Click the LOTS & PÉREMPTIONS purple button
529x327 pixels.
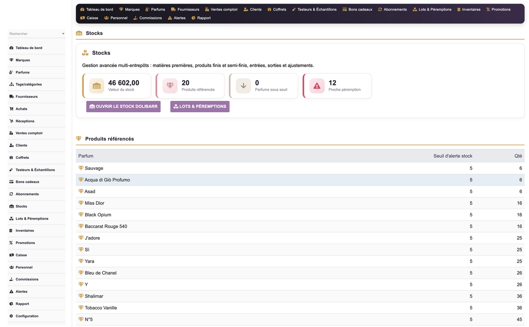(200, 107)
